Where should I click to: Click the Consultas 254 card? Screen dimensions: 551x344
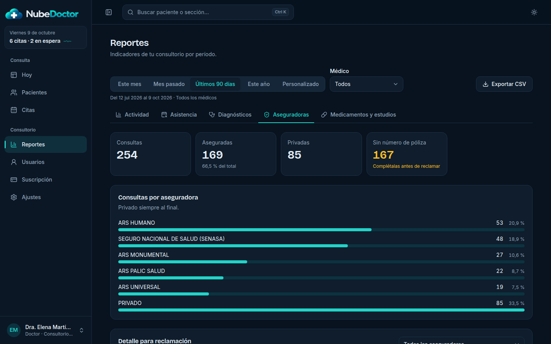[150, 154]
